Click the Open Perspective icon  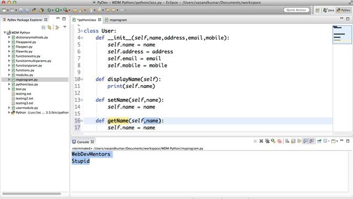[x=318, y=10]
